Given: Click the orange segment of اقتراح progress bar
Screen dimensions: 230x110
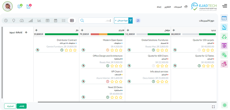Looking at the screenshot, I should (x=103, y=34).
